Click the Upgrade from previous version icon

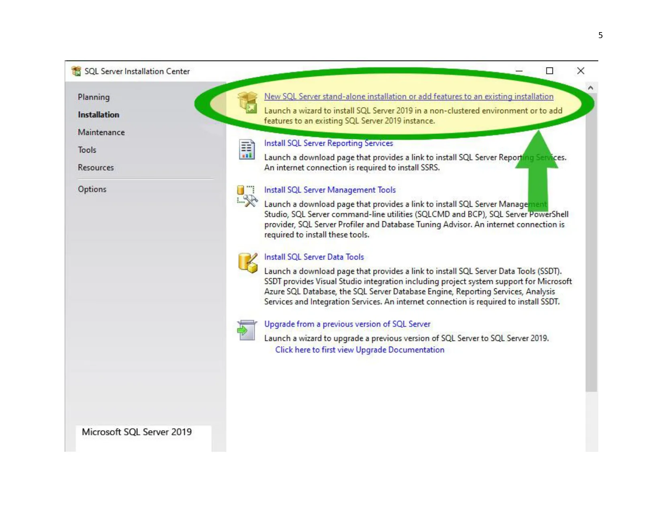[247, 330]
